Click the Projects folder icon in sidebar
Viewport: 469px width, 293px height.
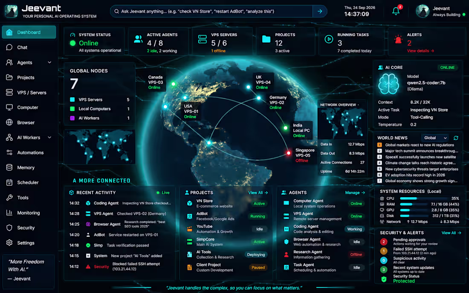coord(9,78)
